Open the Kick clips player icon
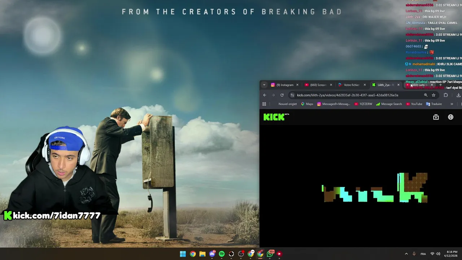 click(436, 117)
